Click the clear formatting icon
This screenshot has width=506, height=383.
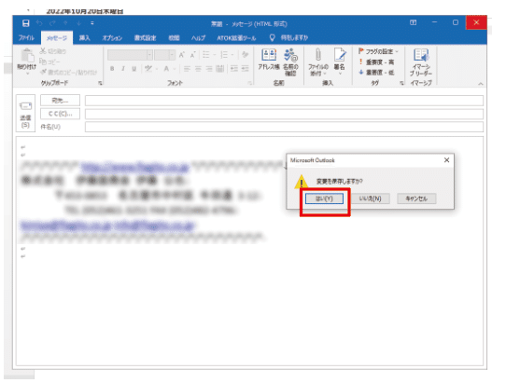coord(246,55)
